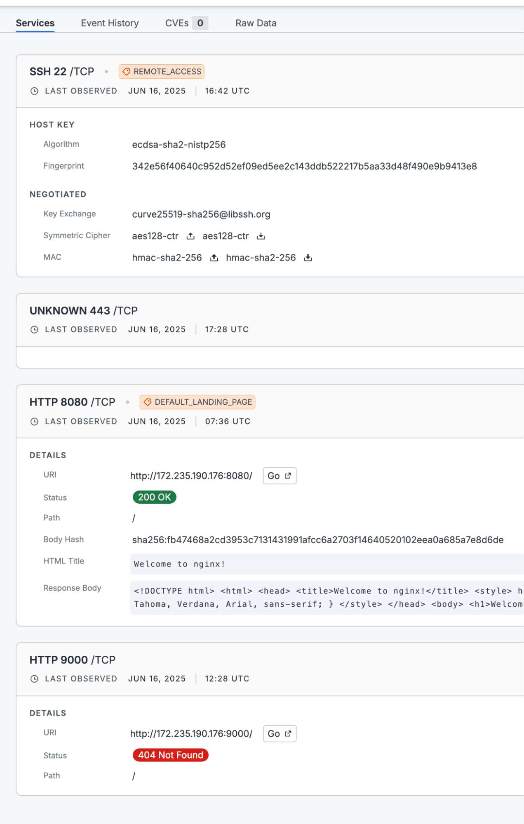This screenshot has height=824, width=524.
Task: Click the clock icon under UNKNOWN 443
Action: click(x=35, y=330)
